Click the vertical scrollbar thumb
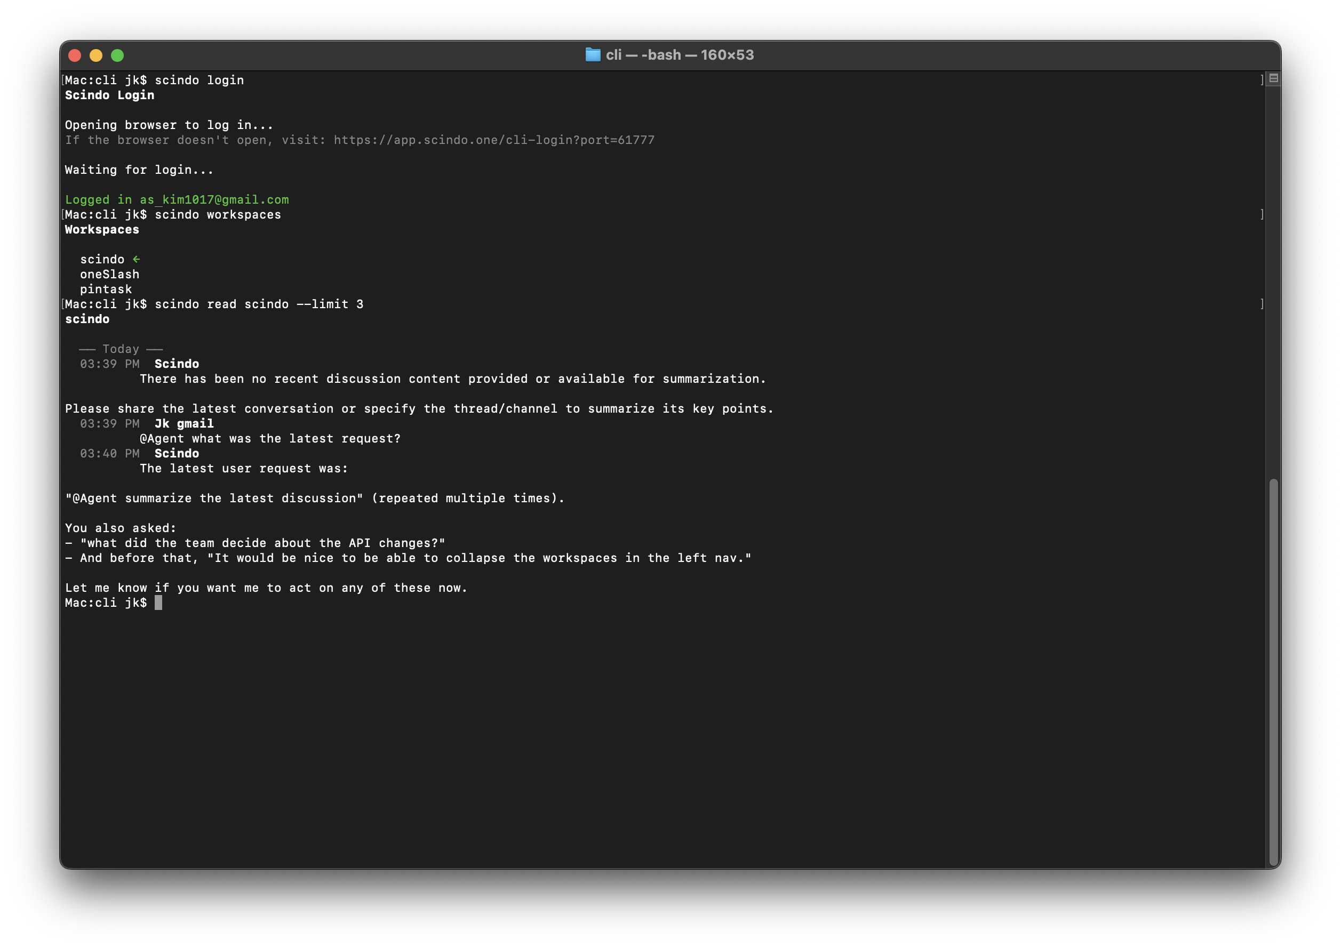Viewport: 1341px width, 948px height. point(1273,671)
